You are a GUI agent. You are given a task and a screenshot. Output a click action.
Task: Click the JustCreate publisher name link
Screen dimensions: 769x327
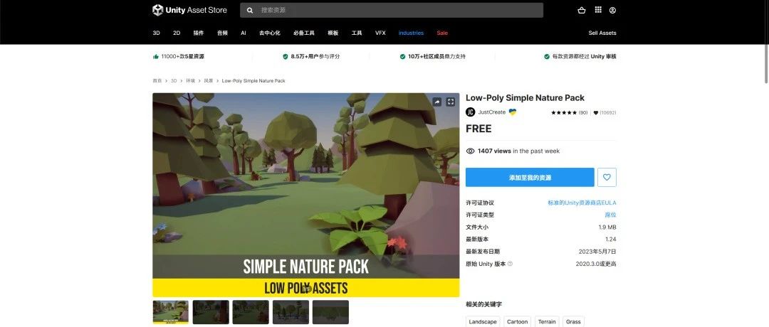click(x=492, y=112)
